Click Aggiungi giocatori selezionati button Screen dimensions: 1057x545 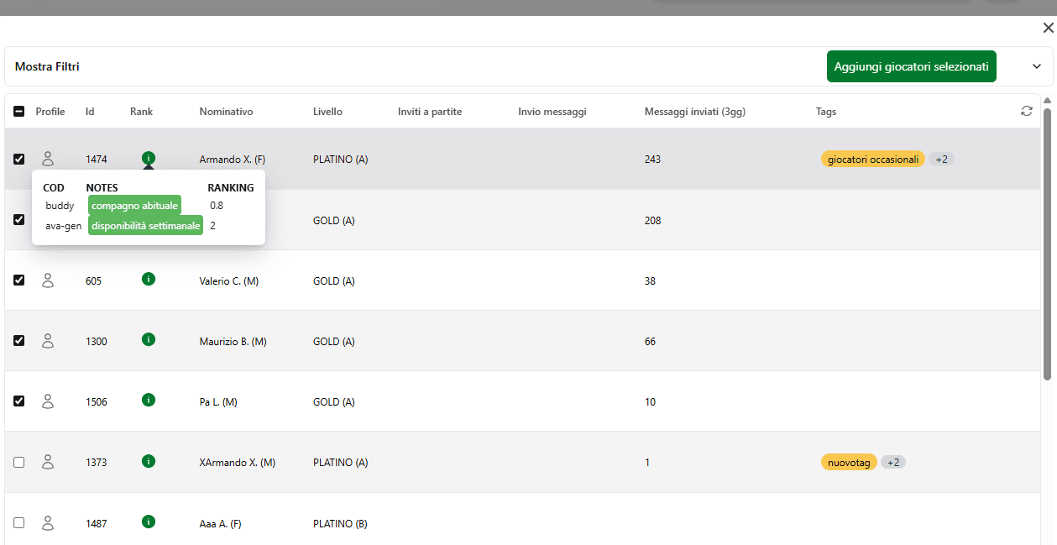coord(911,66)
